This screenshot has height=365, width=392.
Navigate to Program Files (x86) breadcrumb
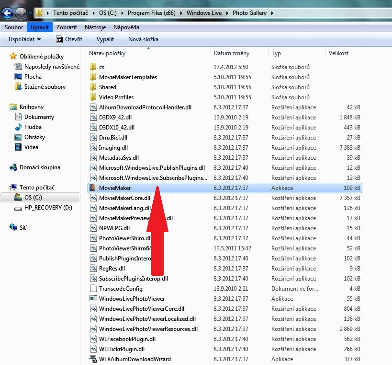(152, 13)
